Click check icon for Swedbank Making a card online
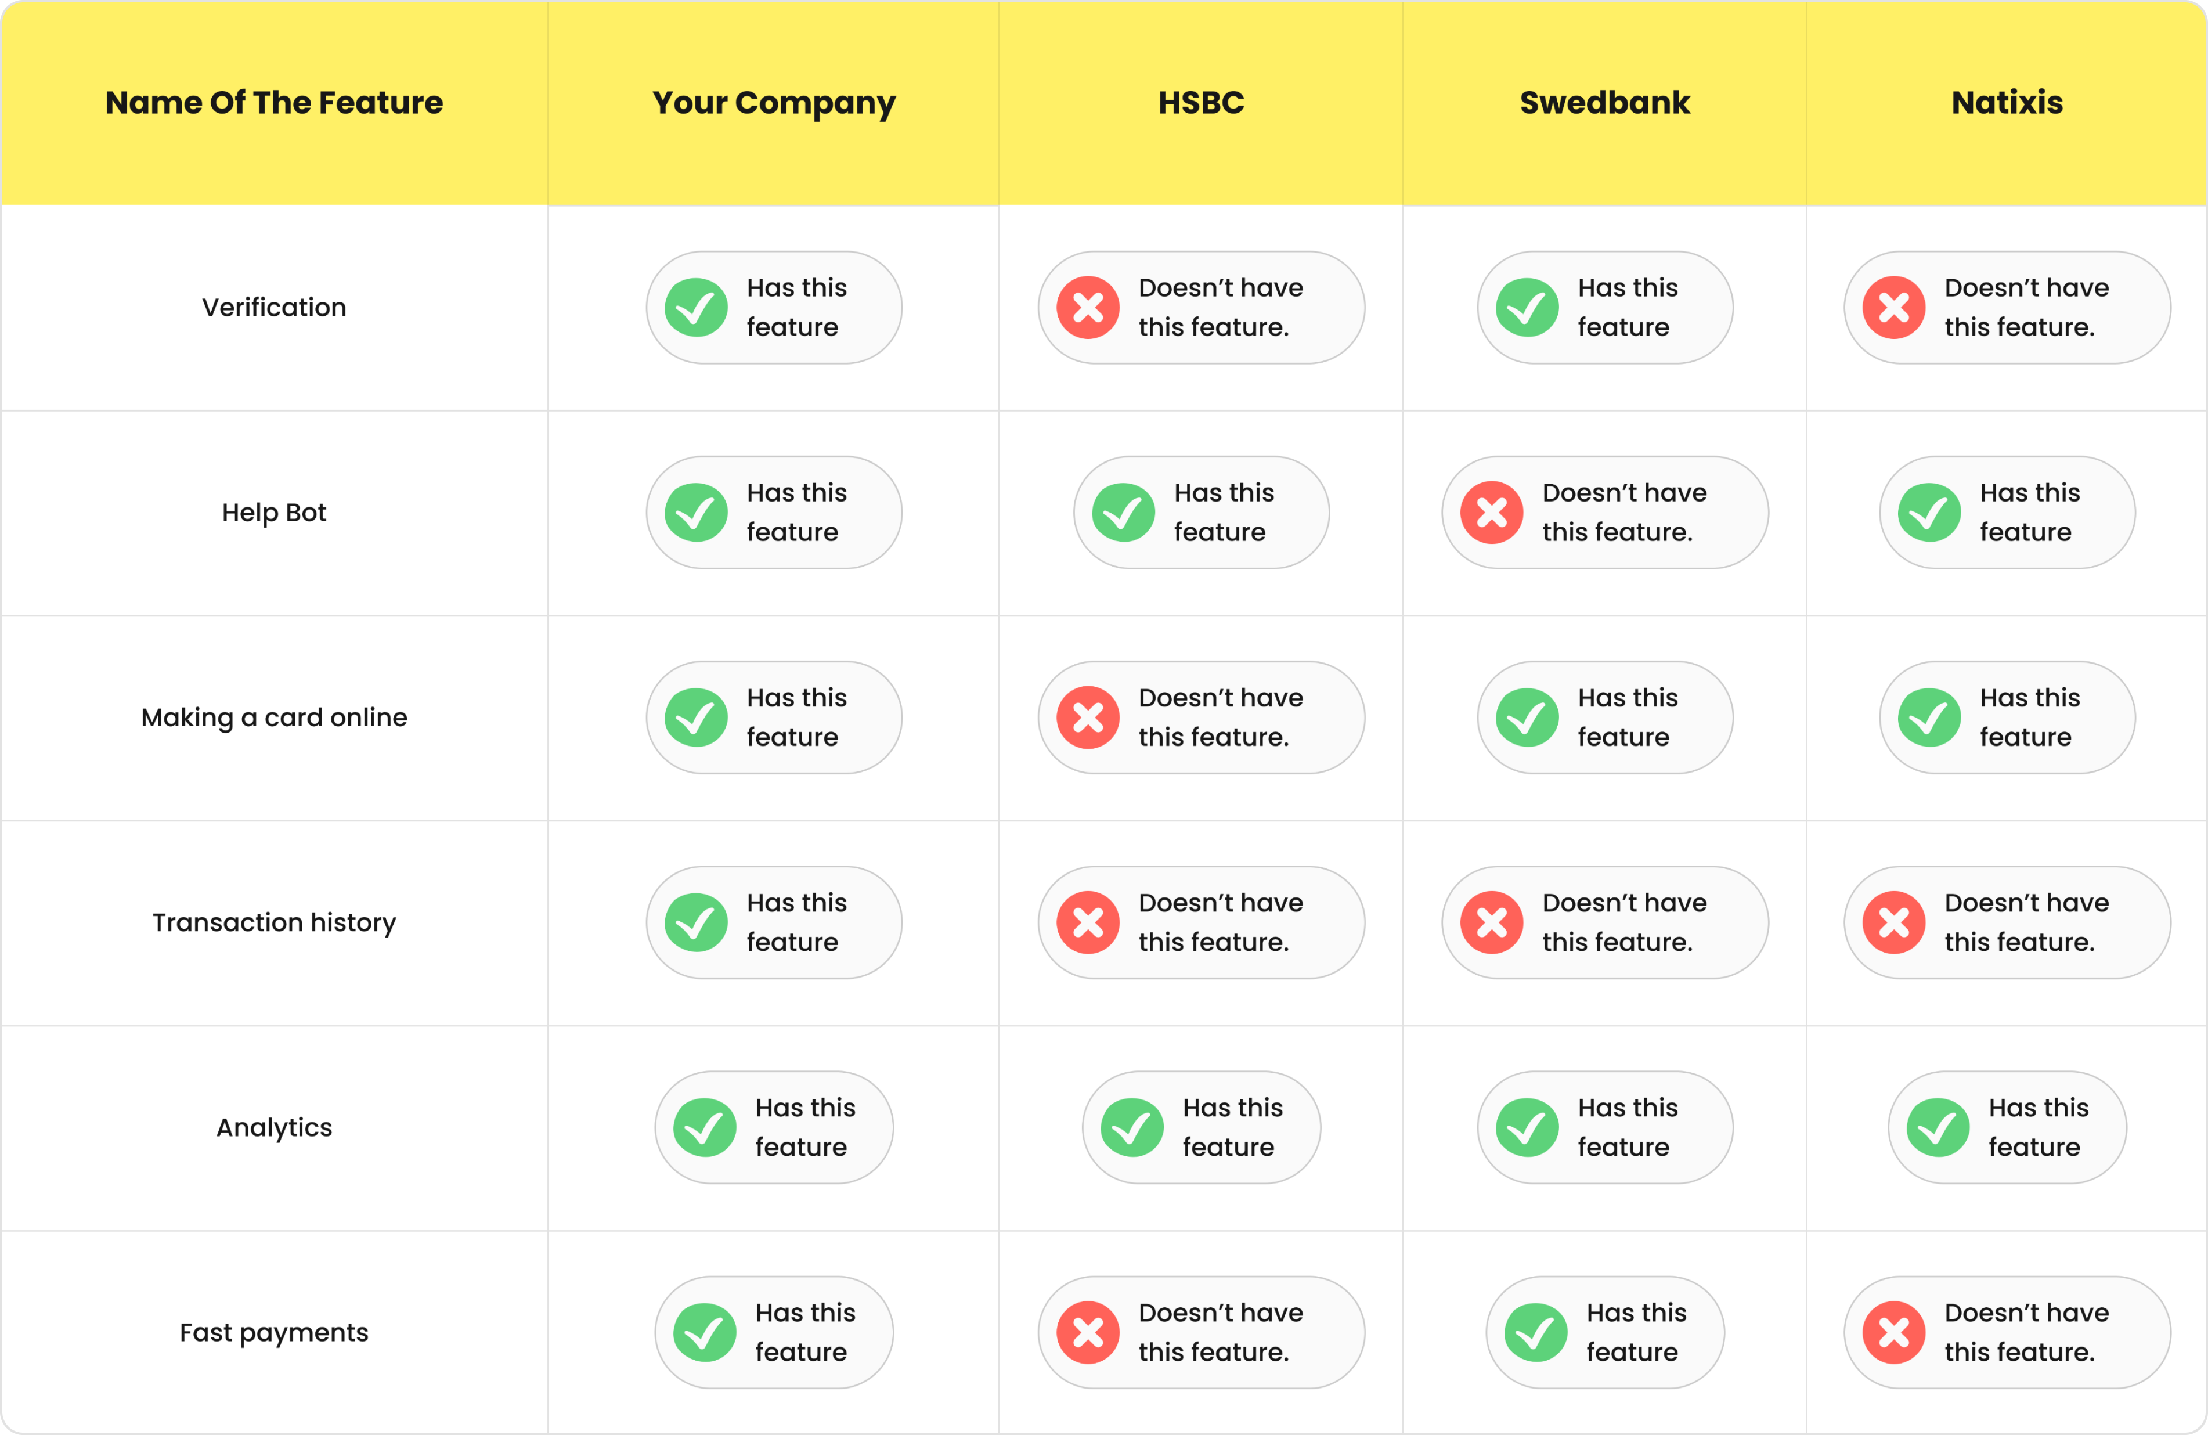The width and height of the screenshot is (2208, 1435). (x=1527, y=718)
